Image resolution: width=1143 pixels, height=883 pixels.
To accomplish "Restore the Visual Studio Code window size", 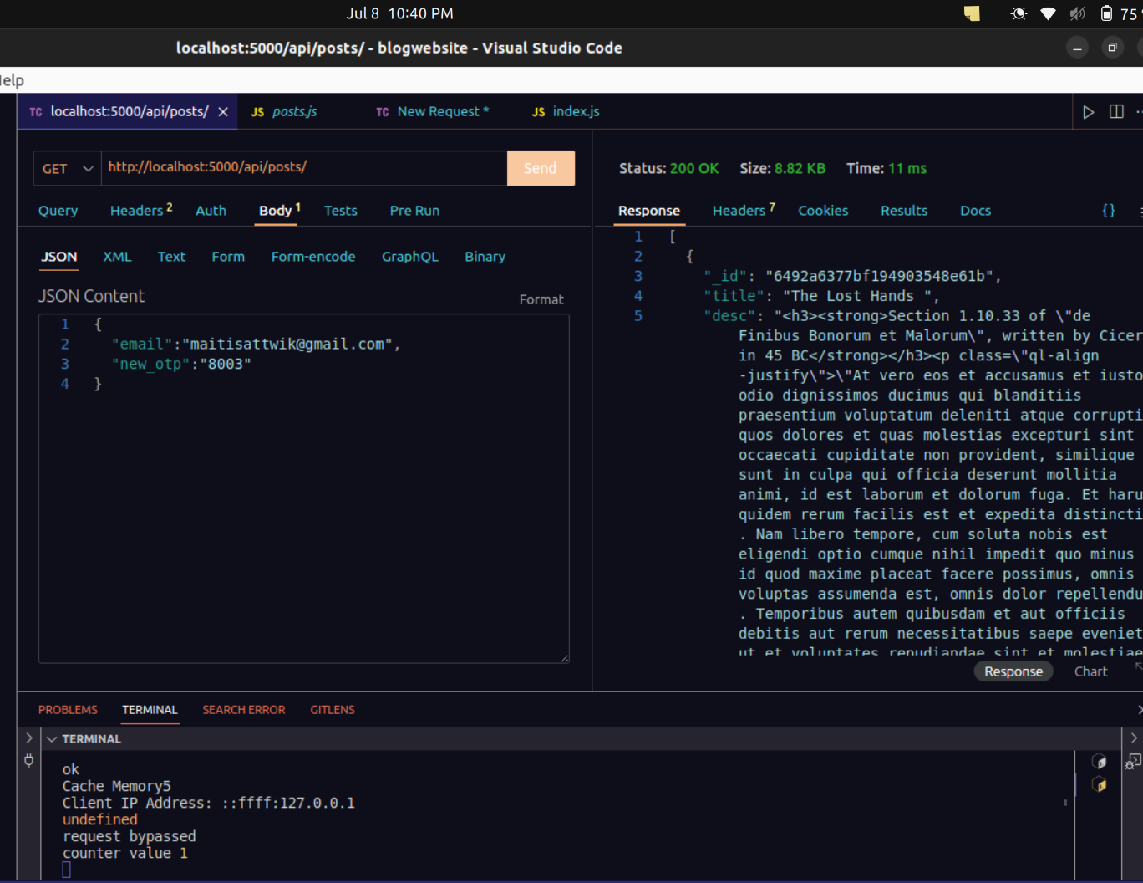I will 1112,48.
